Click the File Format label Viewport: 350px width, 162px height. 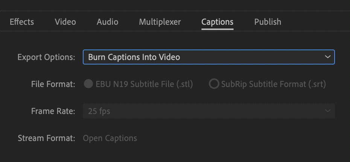(53, 84)
